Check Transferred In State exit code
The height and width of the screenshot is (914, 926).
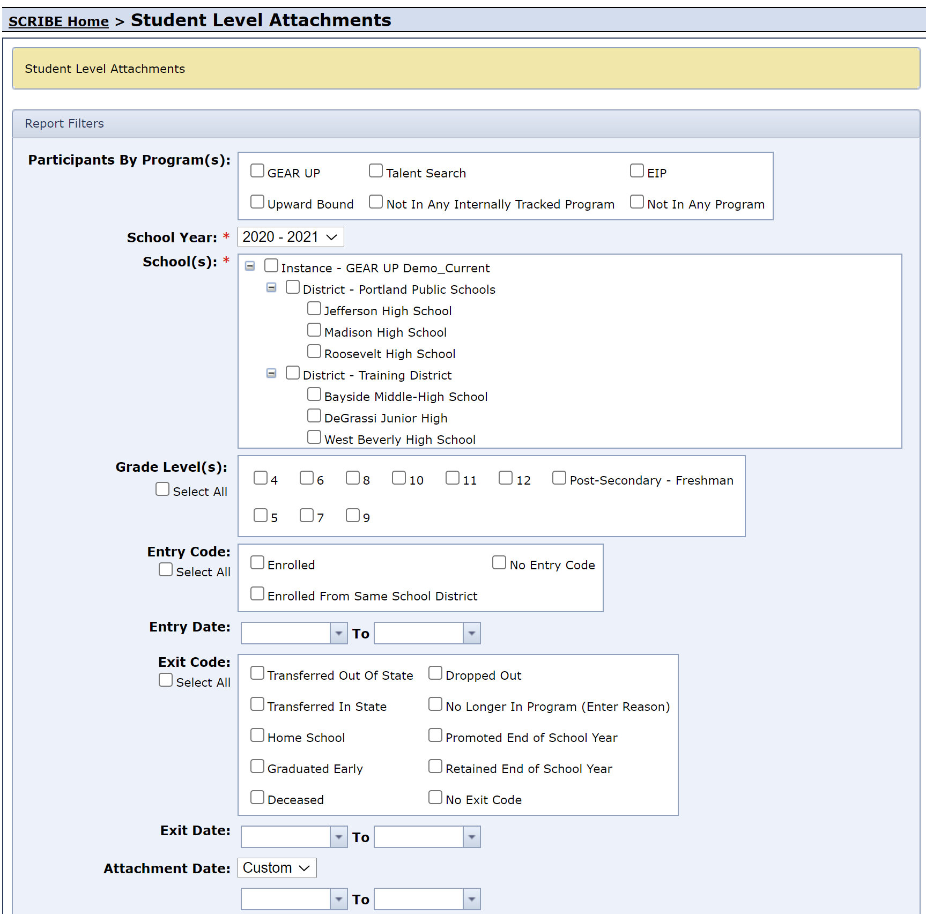pyautogui.click(x=257, y=704)
